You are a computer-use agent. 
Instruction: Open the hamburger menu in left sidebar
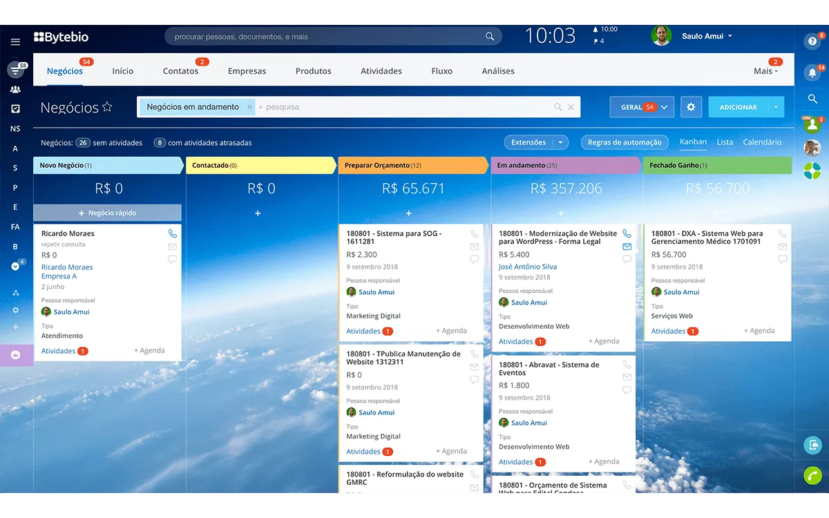[15, 42]
